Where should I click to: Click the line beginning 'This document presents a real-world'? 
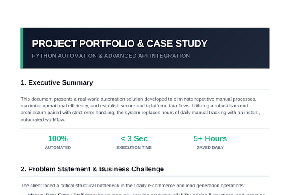click(139, 99)
